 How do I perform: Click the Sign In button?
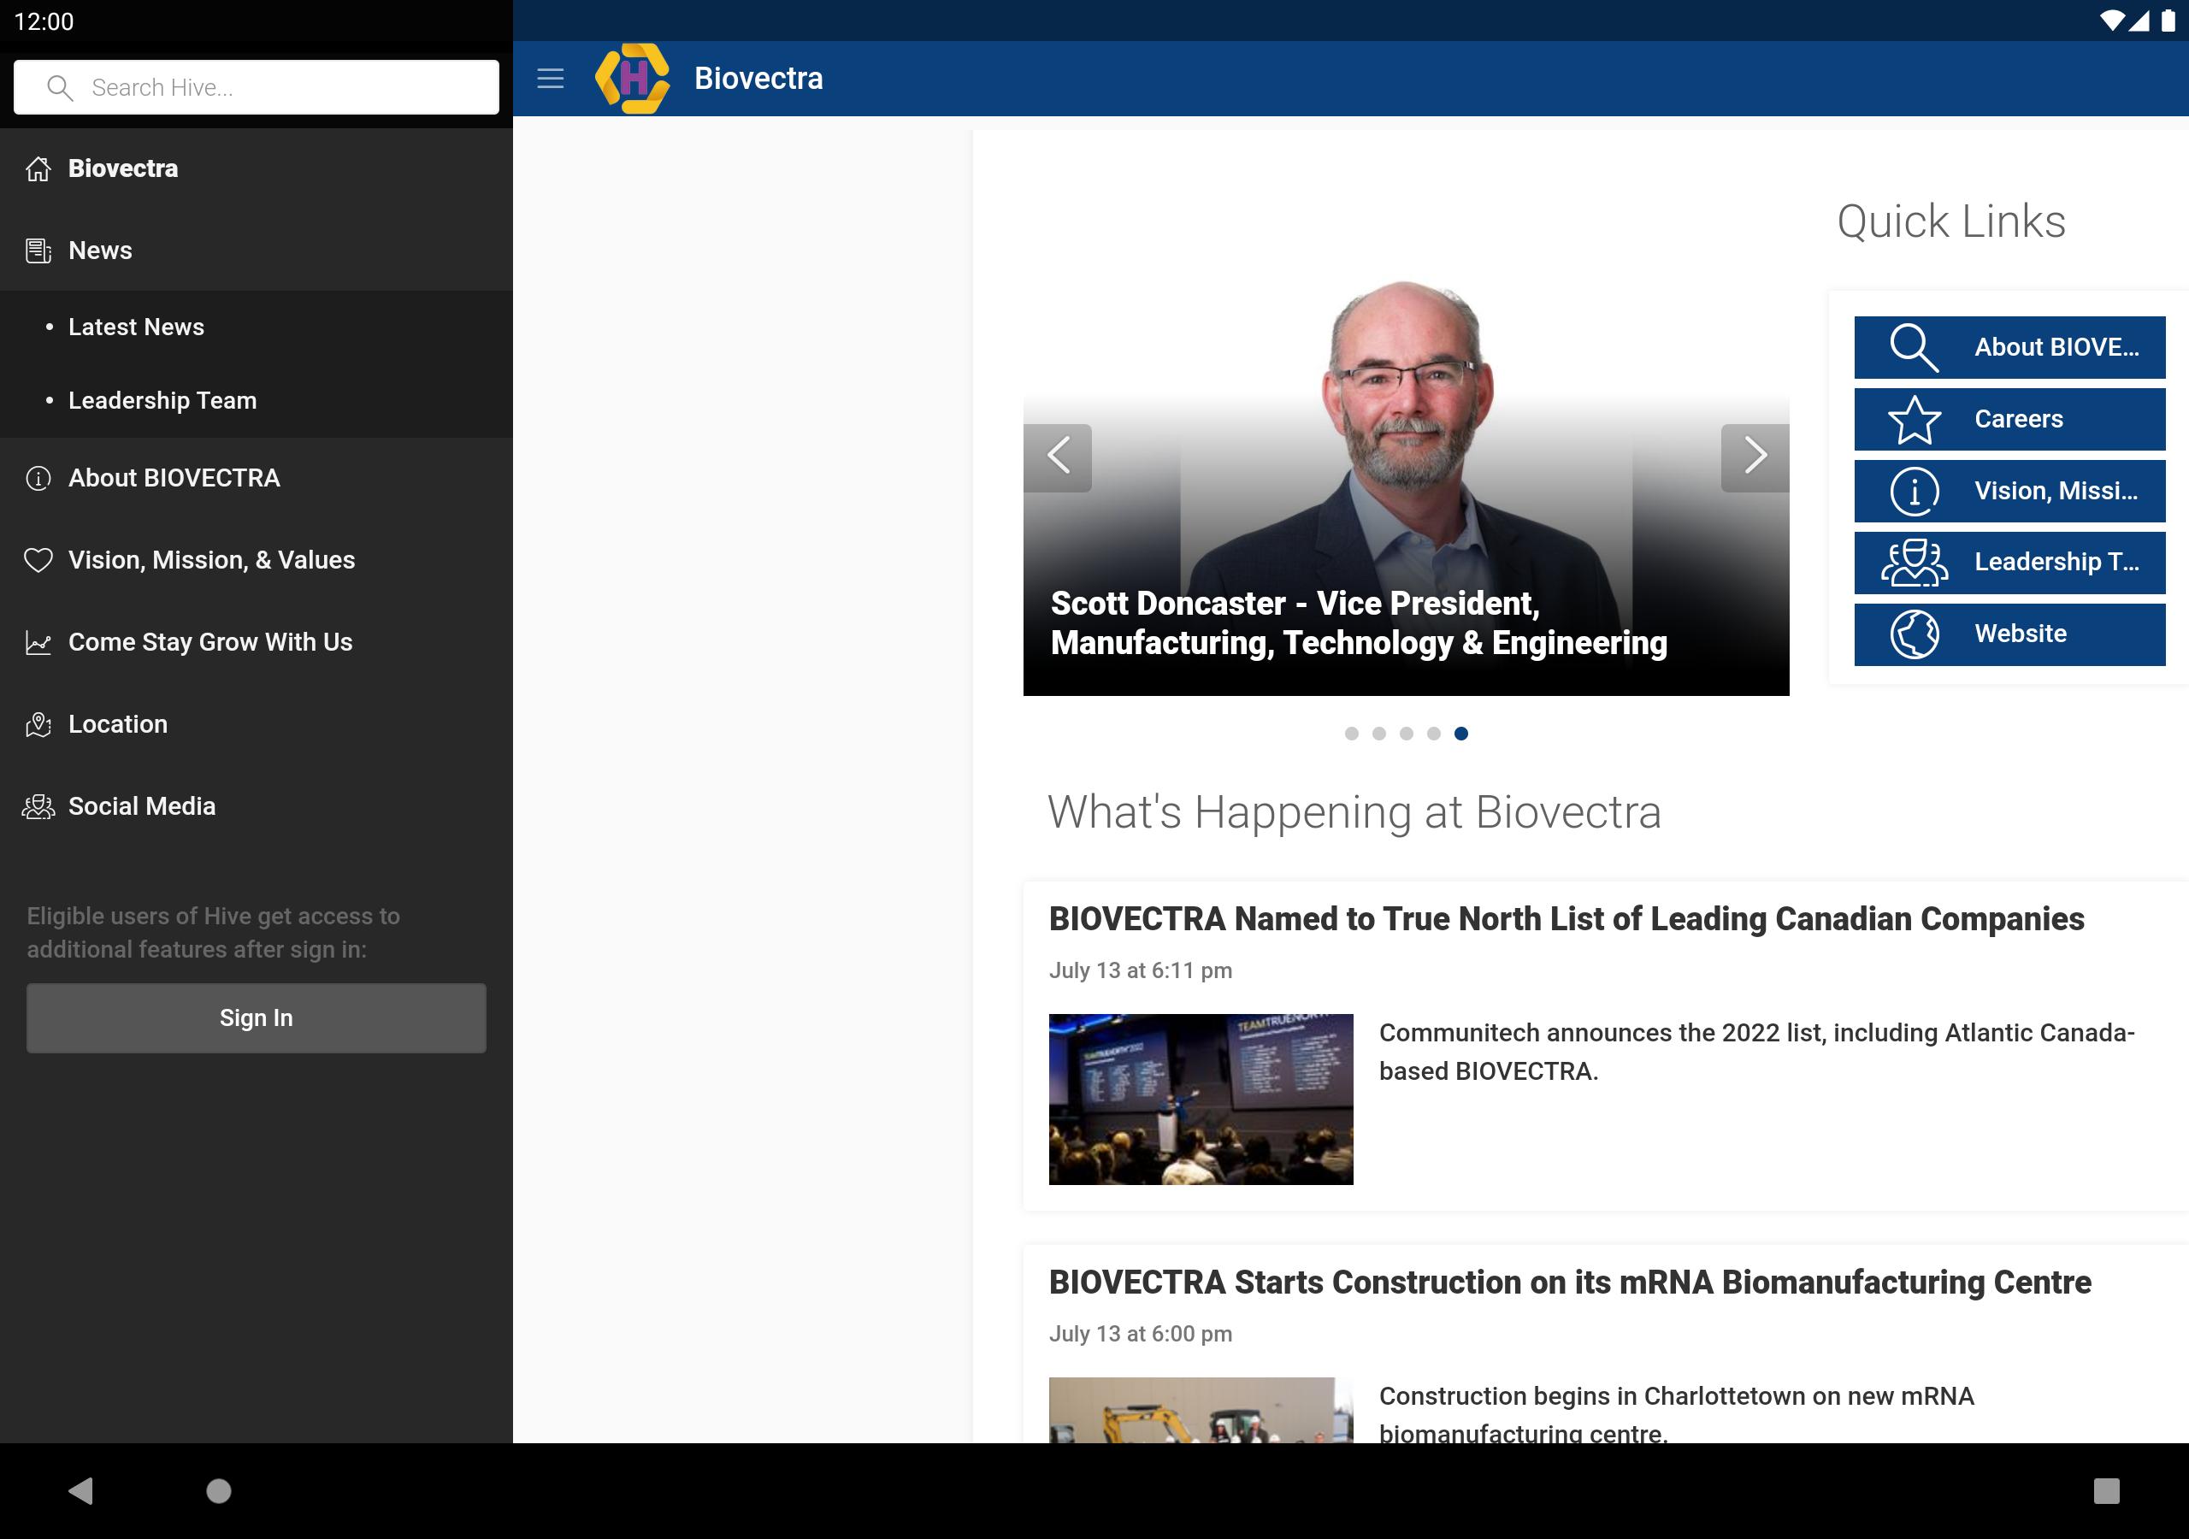pyautogui.click(x=257, y=1018)
